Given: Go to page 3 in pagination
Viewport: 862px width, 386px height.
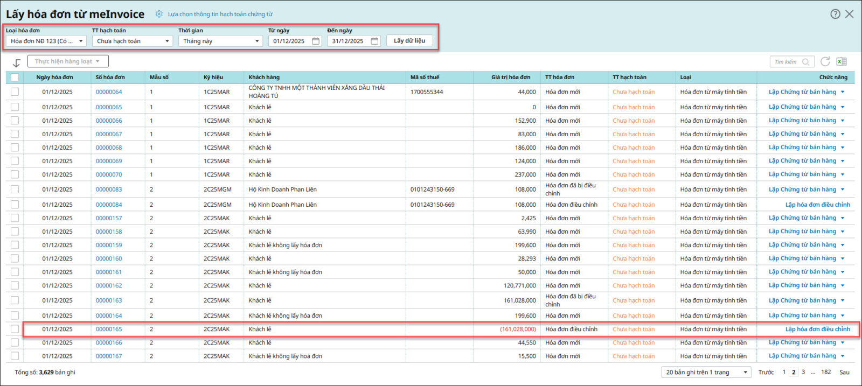Looking at the screenshot, I should pos(803,372).
